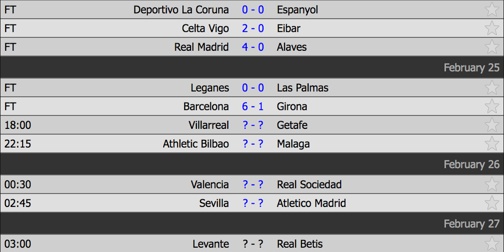This screenshot has height=252, width=504.
Task: Toggle favorite star for Athletic Bilbao vs Malaga
Action: pos(491,144)
